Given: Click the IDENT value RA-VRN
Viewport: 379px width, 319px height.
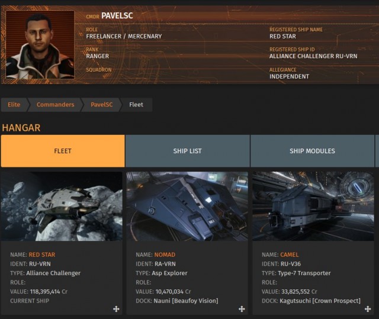Looking at the screenshot, I should 165,264.
